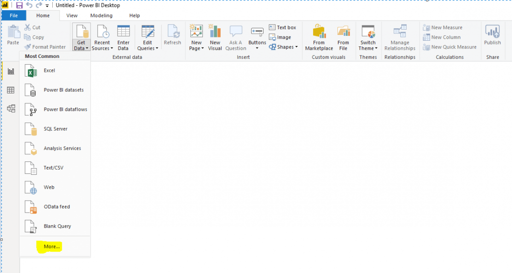Click From Marketplace custom visuals icon

click(319, 32)
